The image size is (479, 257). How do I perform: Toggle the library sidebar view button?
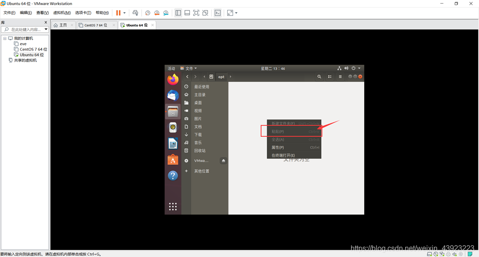pyautogui.click(x=178, y=13)
